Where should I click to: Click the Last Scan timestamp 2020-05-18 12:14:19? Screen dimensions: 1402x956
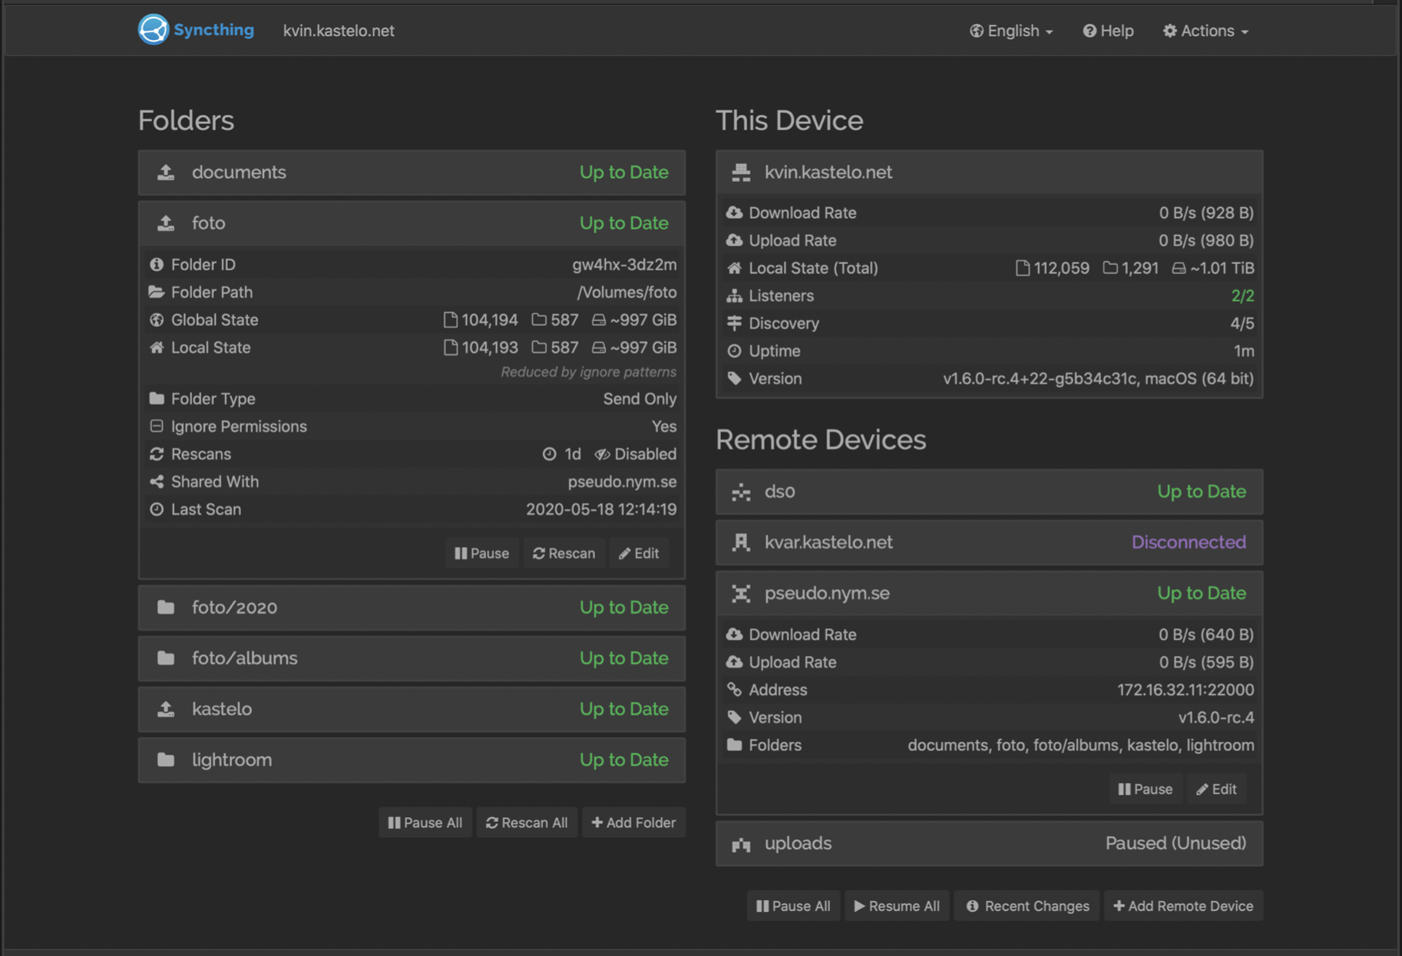tap(601, 509)
